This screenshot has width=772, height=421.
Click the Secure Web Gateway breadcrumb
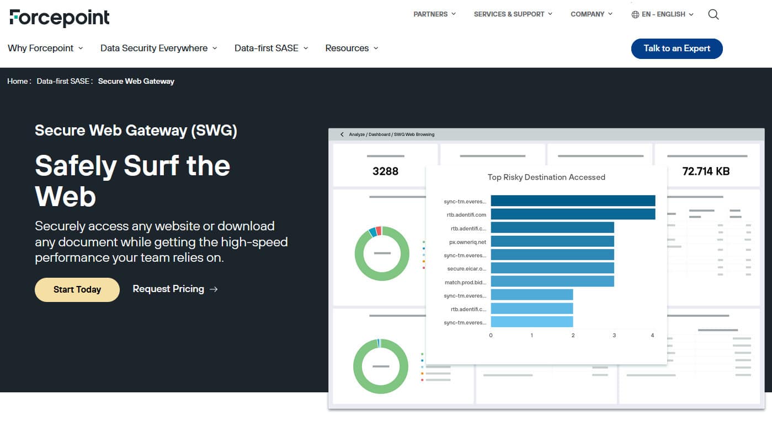(136, 81)
